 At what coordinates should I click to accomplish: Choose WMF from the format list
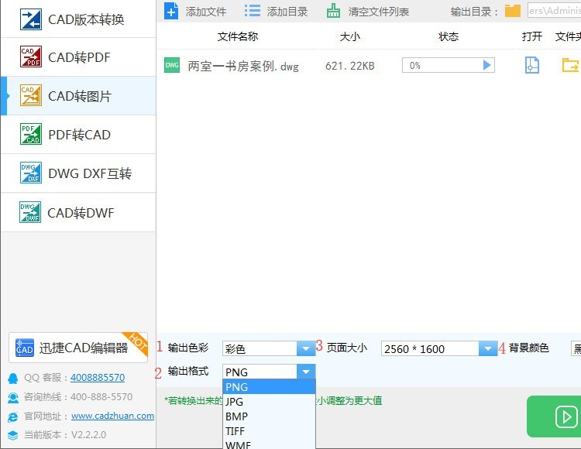click(270, 444)
